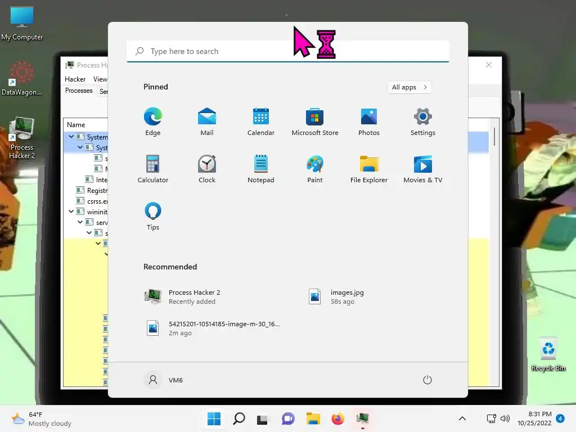Viewport: 576px width, 432px height.
Task: Show All apps list
Action: [x=409, y=87]
